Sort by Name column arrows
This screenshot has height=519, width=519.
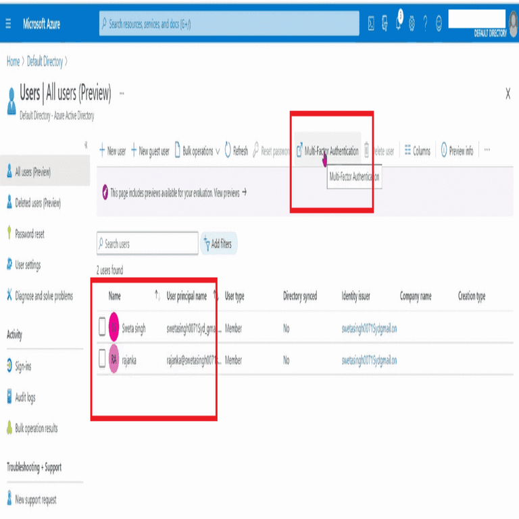point(157,295)
